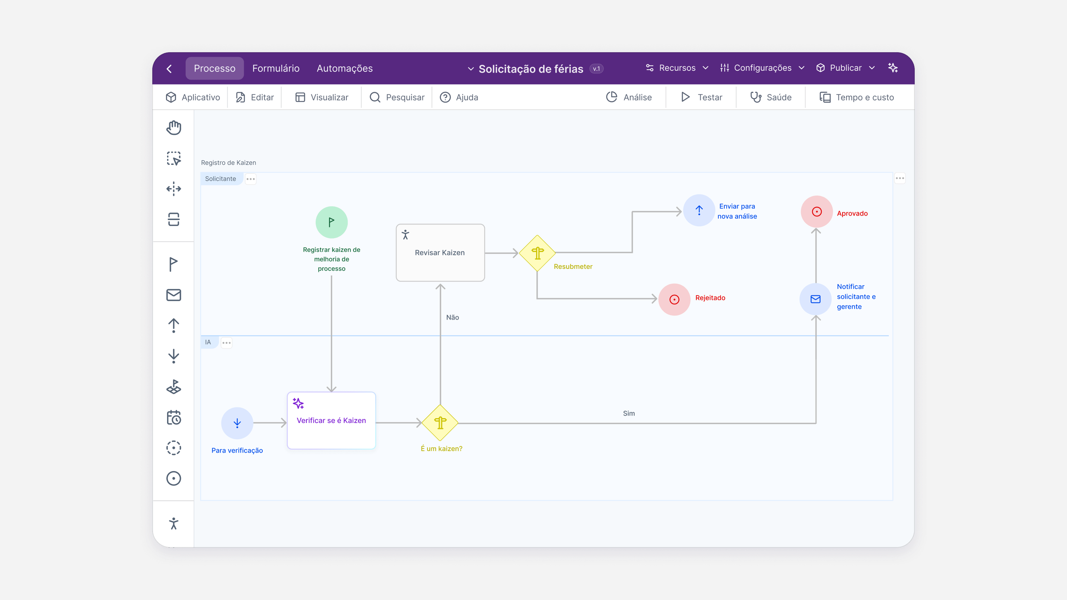Click the Para verificação down-arrow node

[x=237, y=423]
